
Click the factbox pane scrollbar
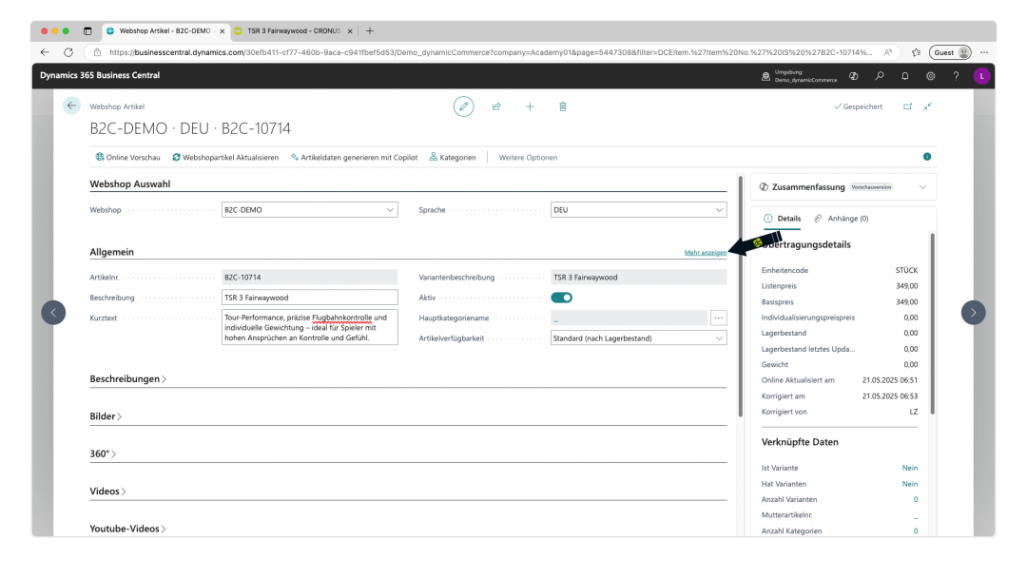932,324
